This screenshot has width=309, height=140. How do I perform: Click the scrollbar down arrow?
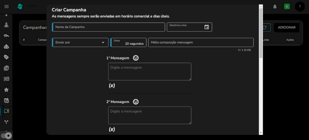[261, 133]
